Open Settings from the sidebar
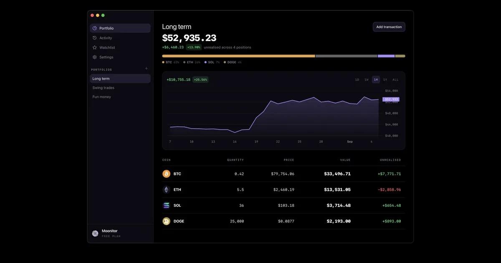This screenshot has height=263, width=501. coord(120,57)
